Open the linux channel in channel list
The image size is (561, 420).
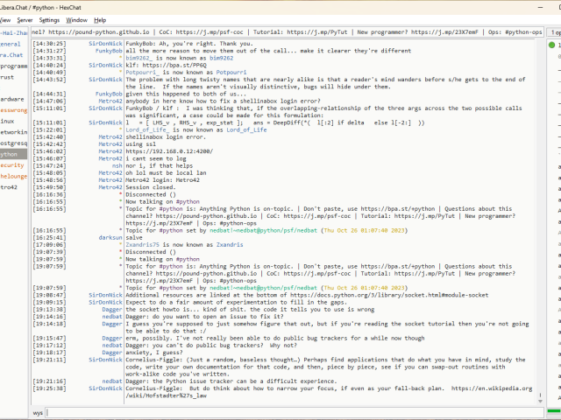pos(7,120)
